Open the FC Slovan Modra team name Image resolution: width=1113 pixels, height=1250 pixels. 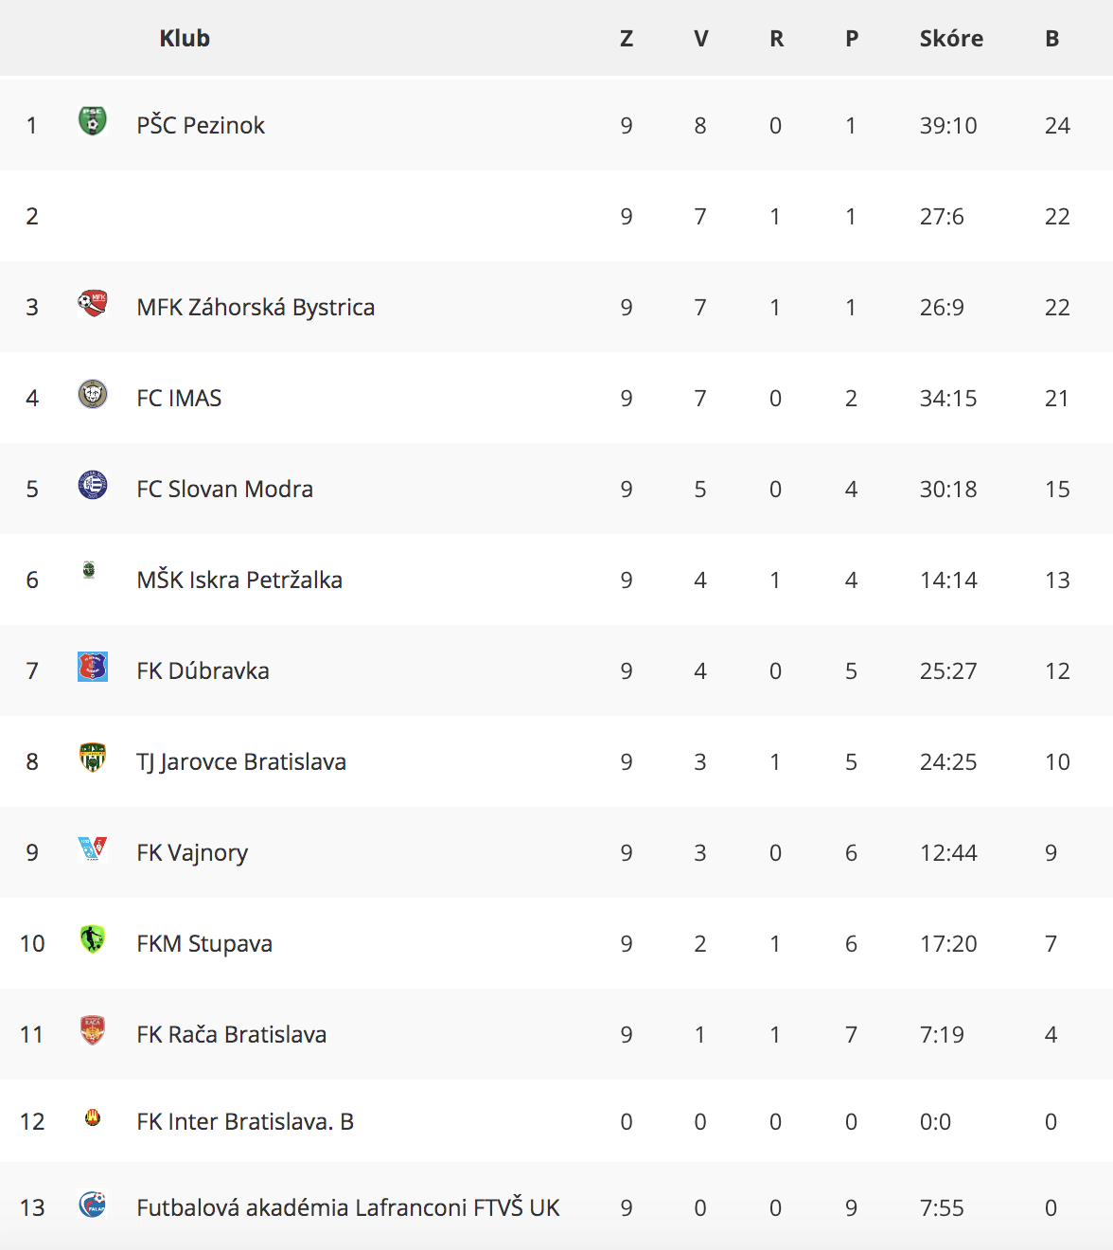224,489
